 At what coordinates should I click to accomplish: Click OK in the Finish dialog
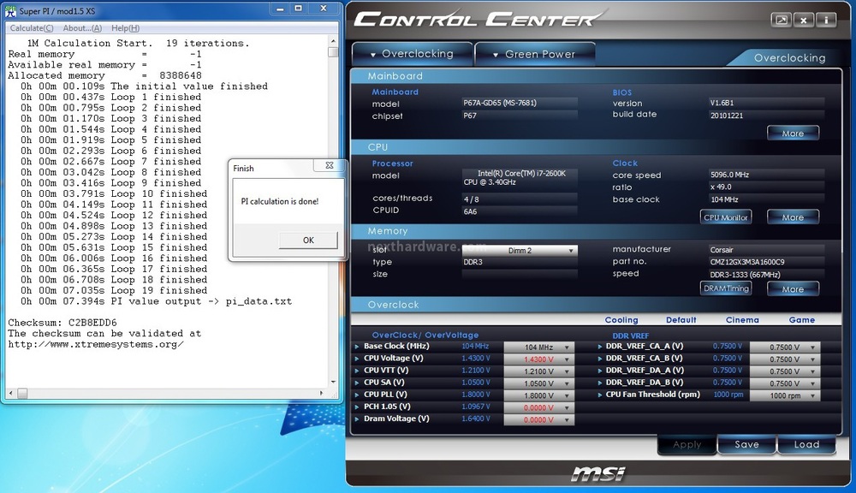coord(308,241)
